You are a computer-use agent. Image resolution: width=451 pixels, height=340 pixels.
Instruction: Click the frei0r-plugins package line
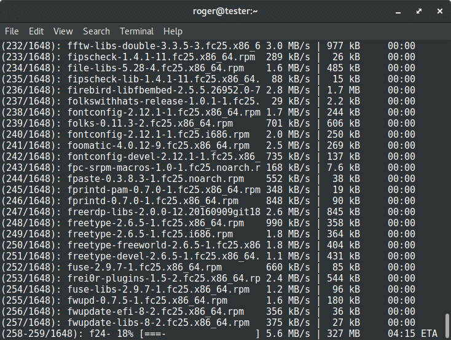click(163, 278)
